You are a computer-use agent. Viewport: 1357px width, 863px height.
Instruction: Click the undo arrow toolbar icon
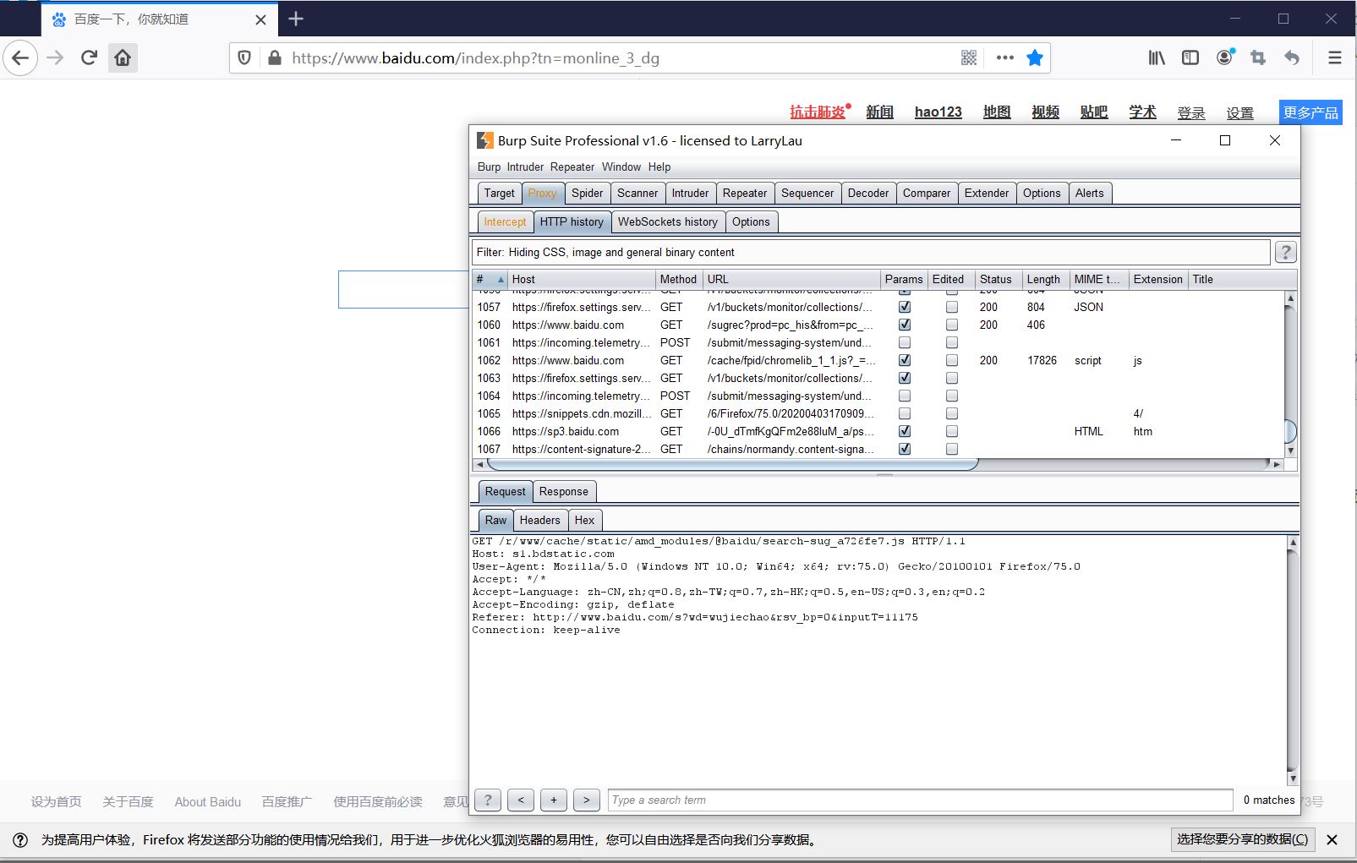click(1292, 57)
